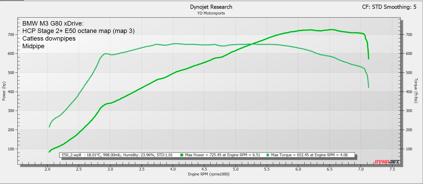423x184 pixels.
Task: Click the Max Power legend color square
Action: [x=182, y=155]
